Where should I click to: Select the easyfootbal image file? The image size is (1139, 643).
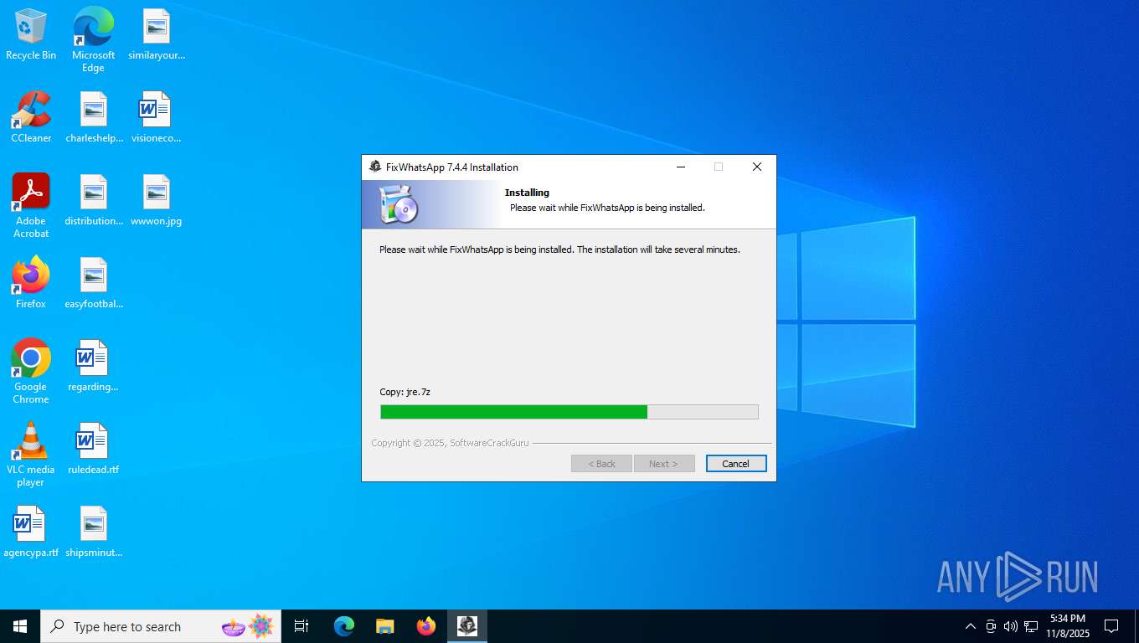tap(94, 283)
